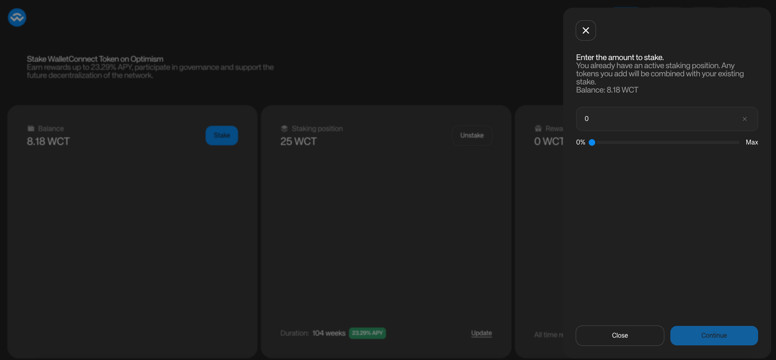776x360 pixels.
Task: Click the 0% slider label
Action: (581, 142)
